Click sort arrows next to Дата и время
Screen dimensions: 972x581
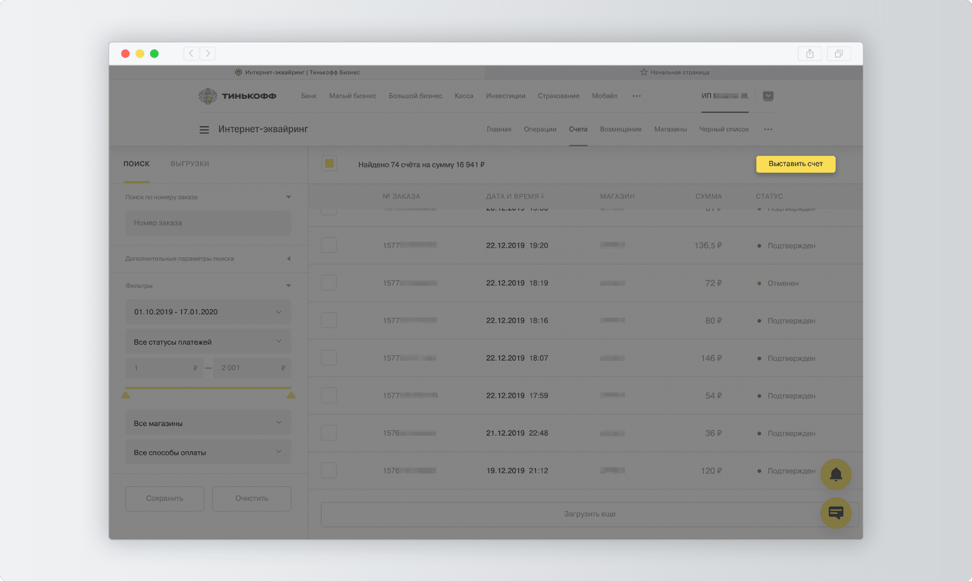click(543, 196)
